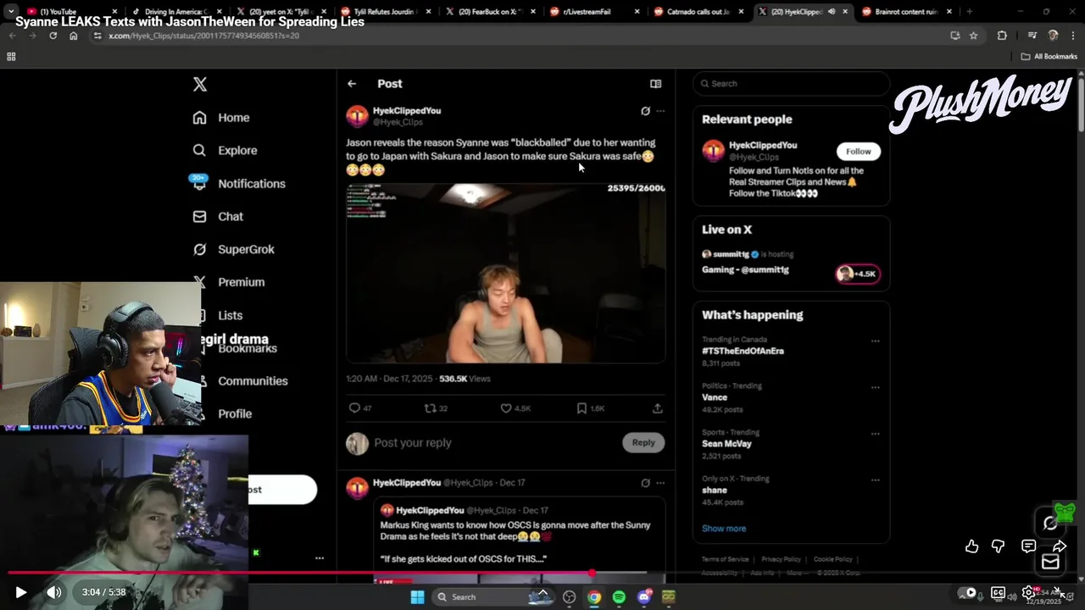Click the Reply button
Viewport: 1085px width, 610px height.
(x=643, y=442)
